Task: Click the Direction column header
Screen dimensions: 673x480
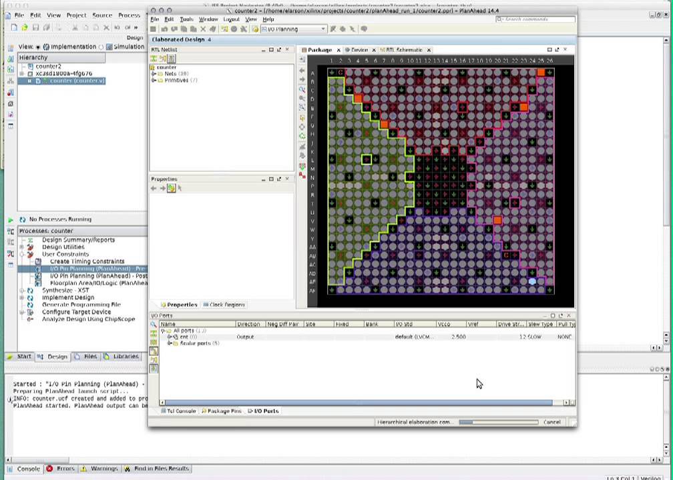Action: [x=250, y=325]
